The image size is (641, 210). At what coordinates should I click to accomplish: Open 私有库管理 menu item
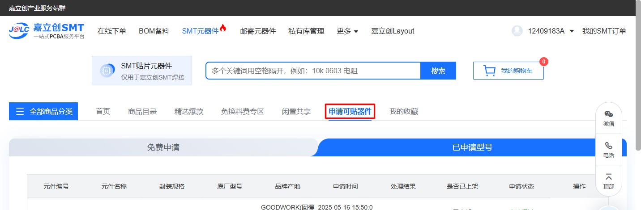click(x=306, y=31)
